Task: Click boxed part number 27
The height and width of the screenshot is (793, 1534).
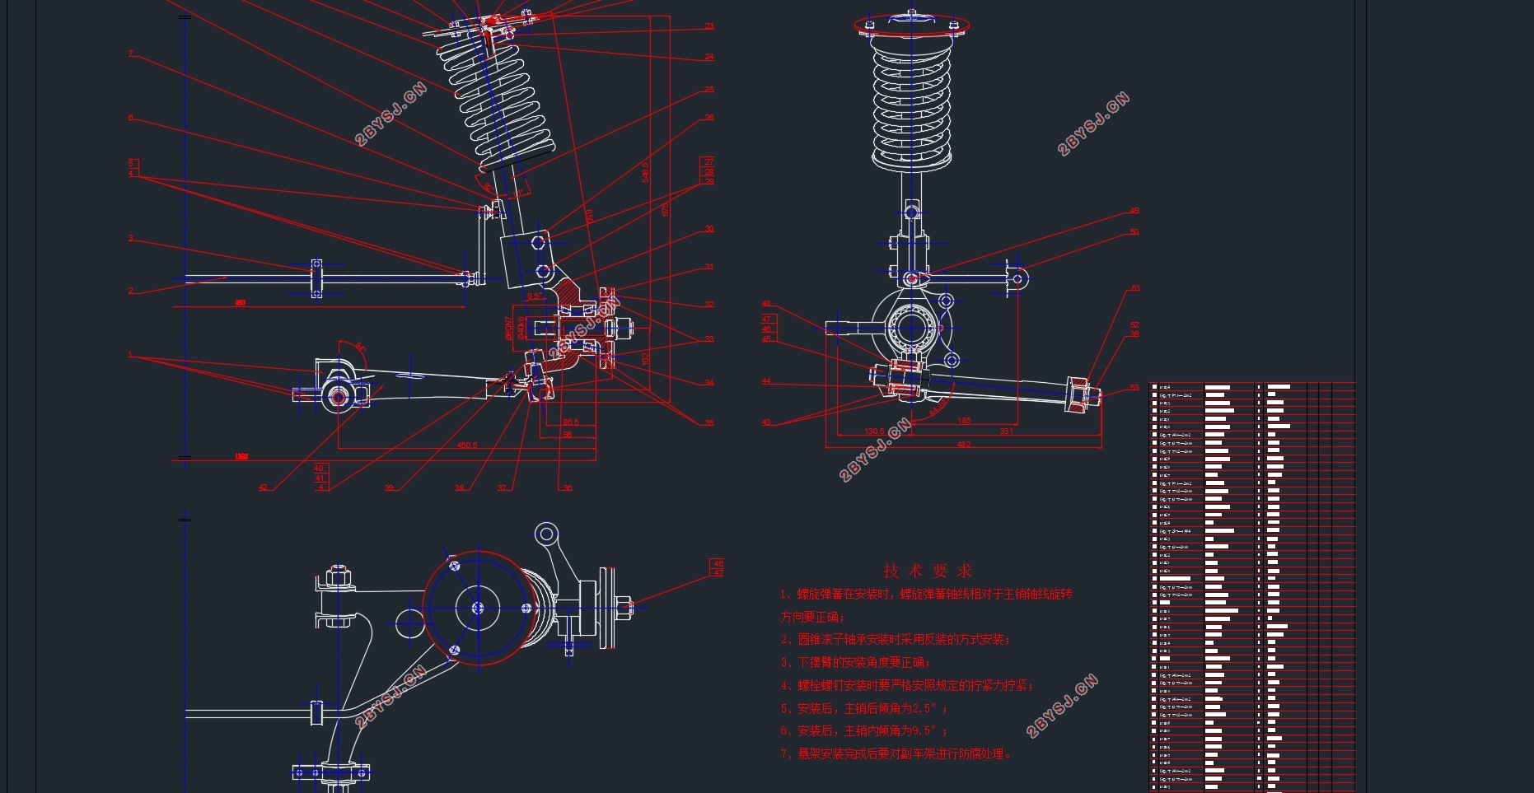Action: pyautogui.click(x=709, y=161)
